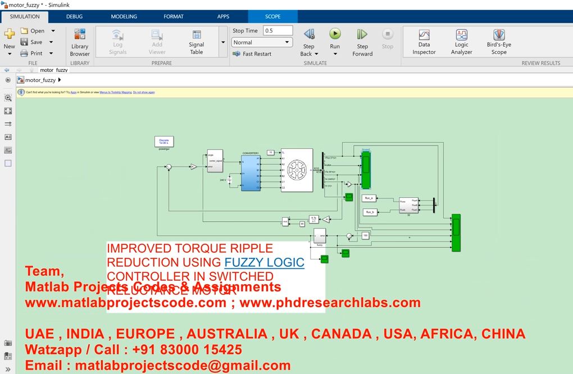Viewport: 573px width, 374px height.
Task: Open the Signal Table
Action: click(196, 42)
